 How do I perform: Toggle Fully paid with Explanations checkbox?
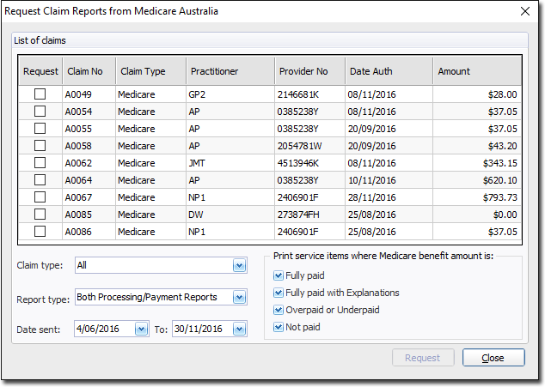278,293
